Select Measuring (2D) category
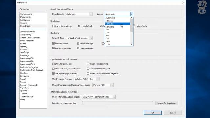The width and height of the screenshot is (210, 118). coord(27,58)
